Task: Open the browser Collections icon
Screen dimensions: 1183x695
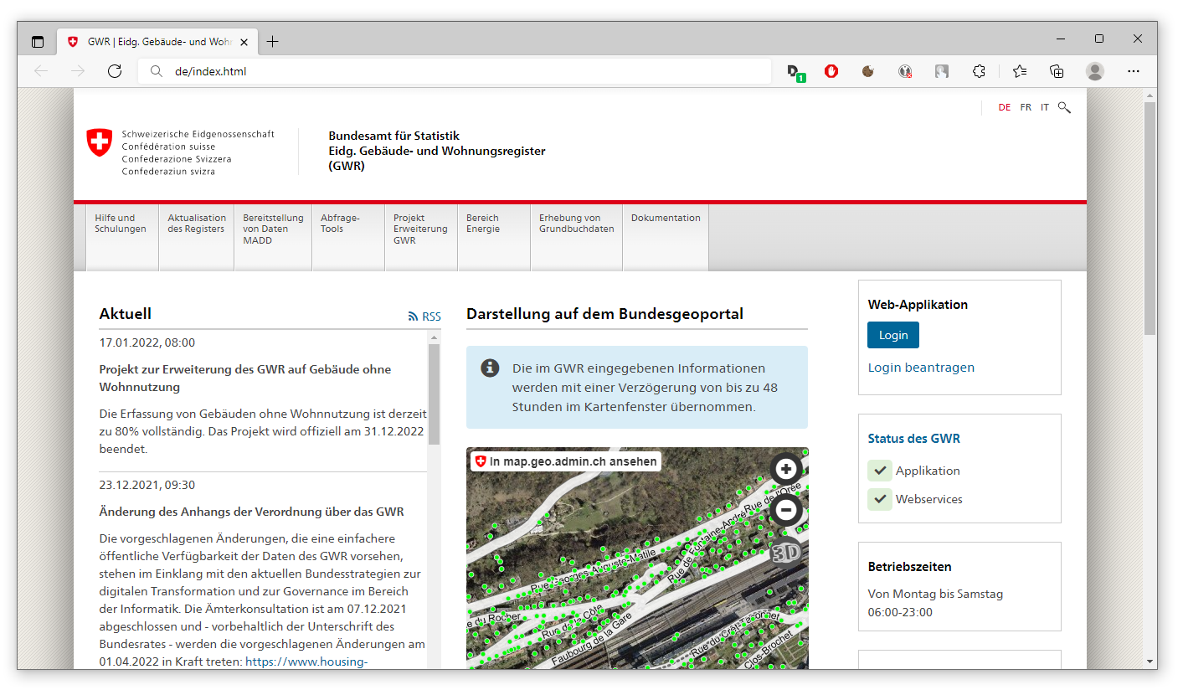Action: [x=1057, y=71]
